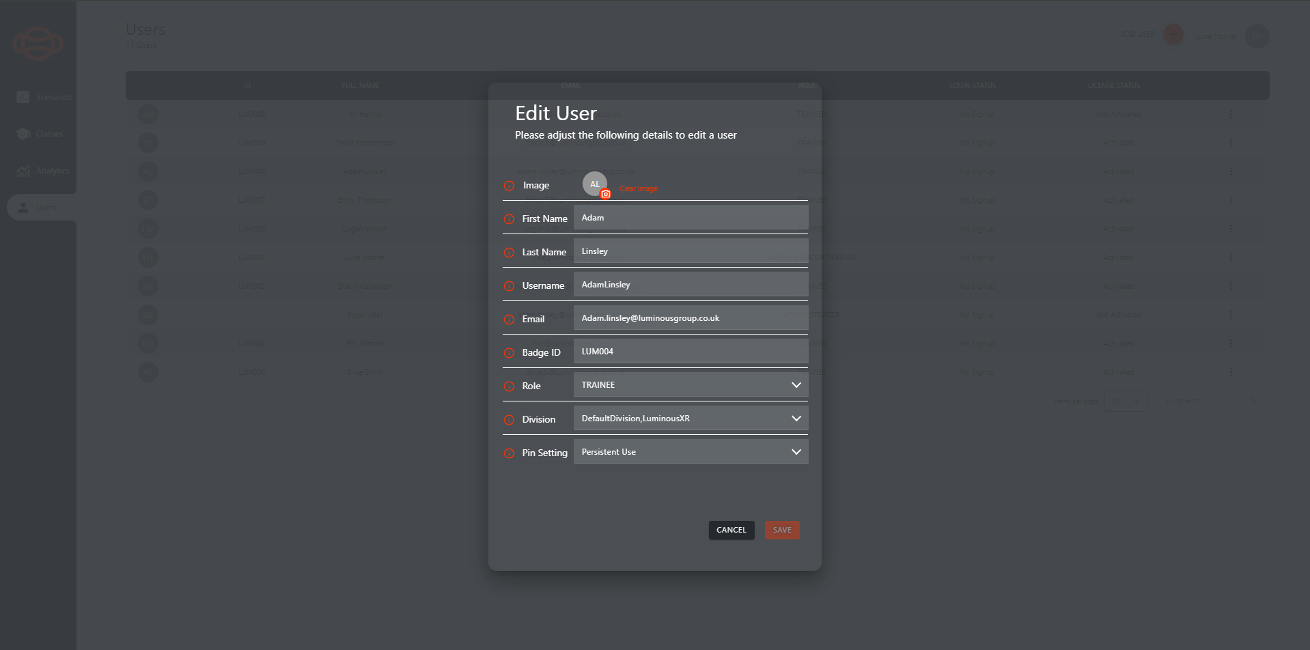Click the Username input field
The width and height of the screenshot is (1310, 650).
click(690, 285)
